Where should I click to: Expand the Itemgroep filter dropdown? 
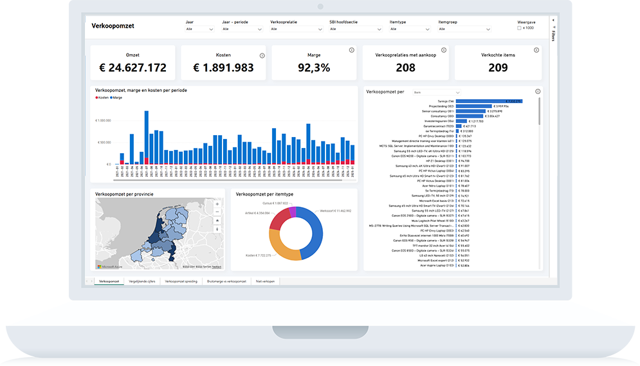[x=464, y=29]
